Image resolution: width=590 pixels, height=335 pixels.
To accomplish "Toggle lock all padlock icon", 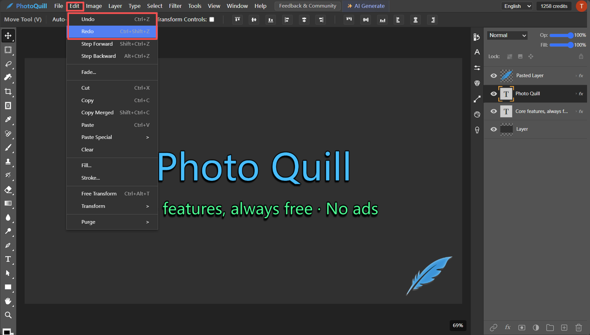I will [581, 56].
